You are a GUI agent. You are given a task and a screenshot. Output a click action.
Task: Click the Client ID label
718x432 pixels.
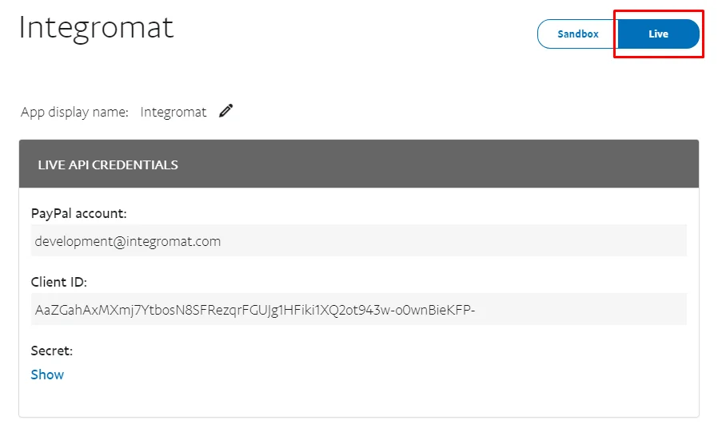tap(58, 282)
